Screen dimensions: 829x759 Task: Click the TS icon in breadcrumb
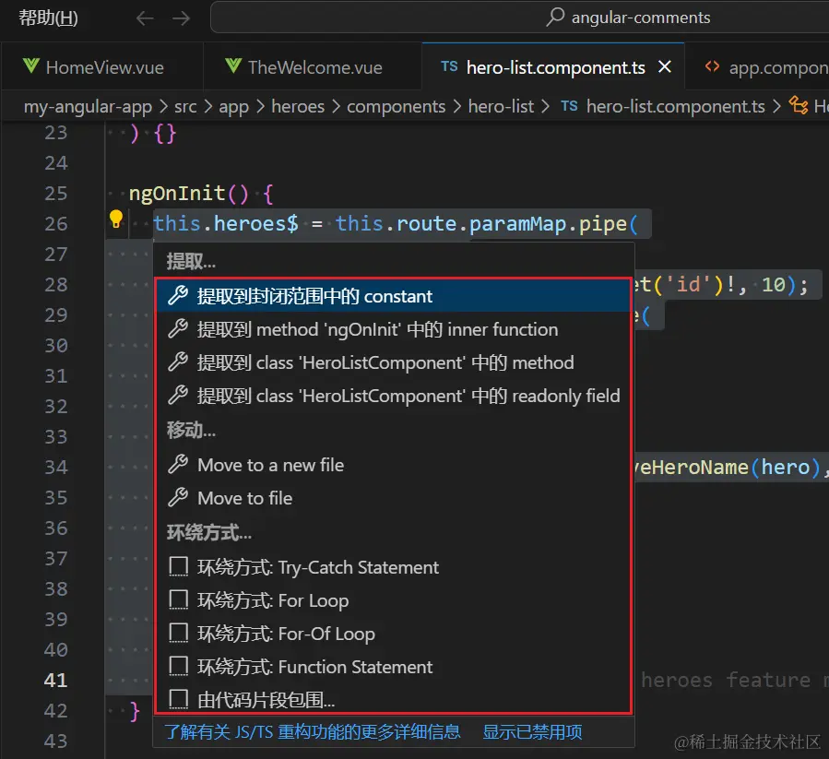pyautogui.click(x=569, y=106)
